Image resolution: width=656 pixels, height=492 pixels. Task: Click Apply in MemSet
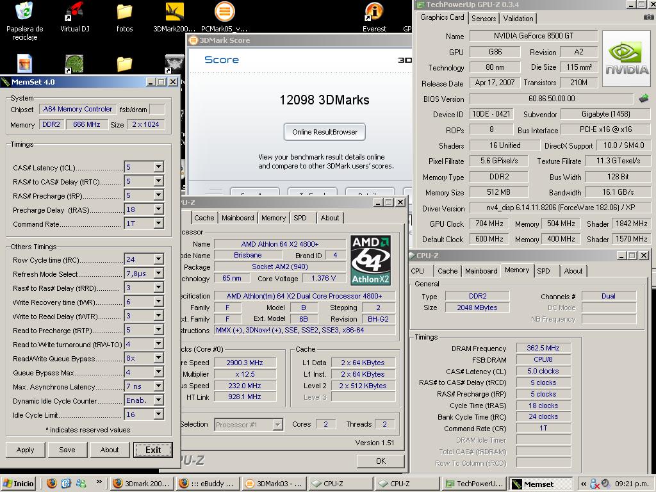25,450
